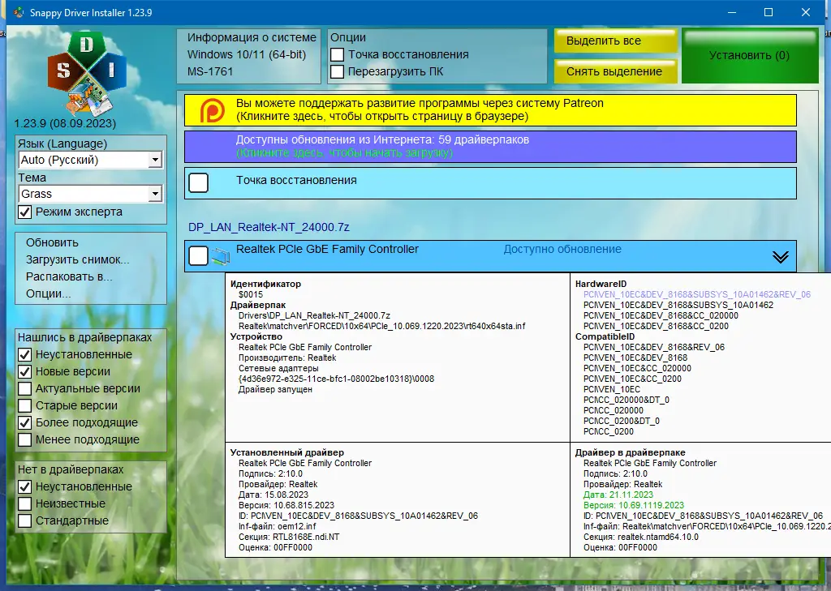The height and width of the screenshot is (591, 831).
Task: Click Inf-файл: oem12.inf text
Action: point(278,526)
